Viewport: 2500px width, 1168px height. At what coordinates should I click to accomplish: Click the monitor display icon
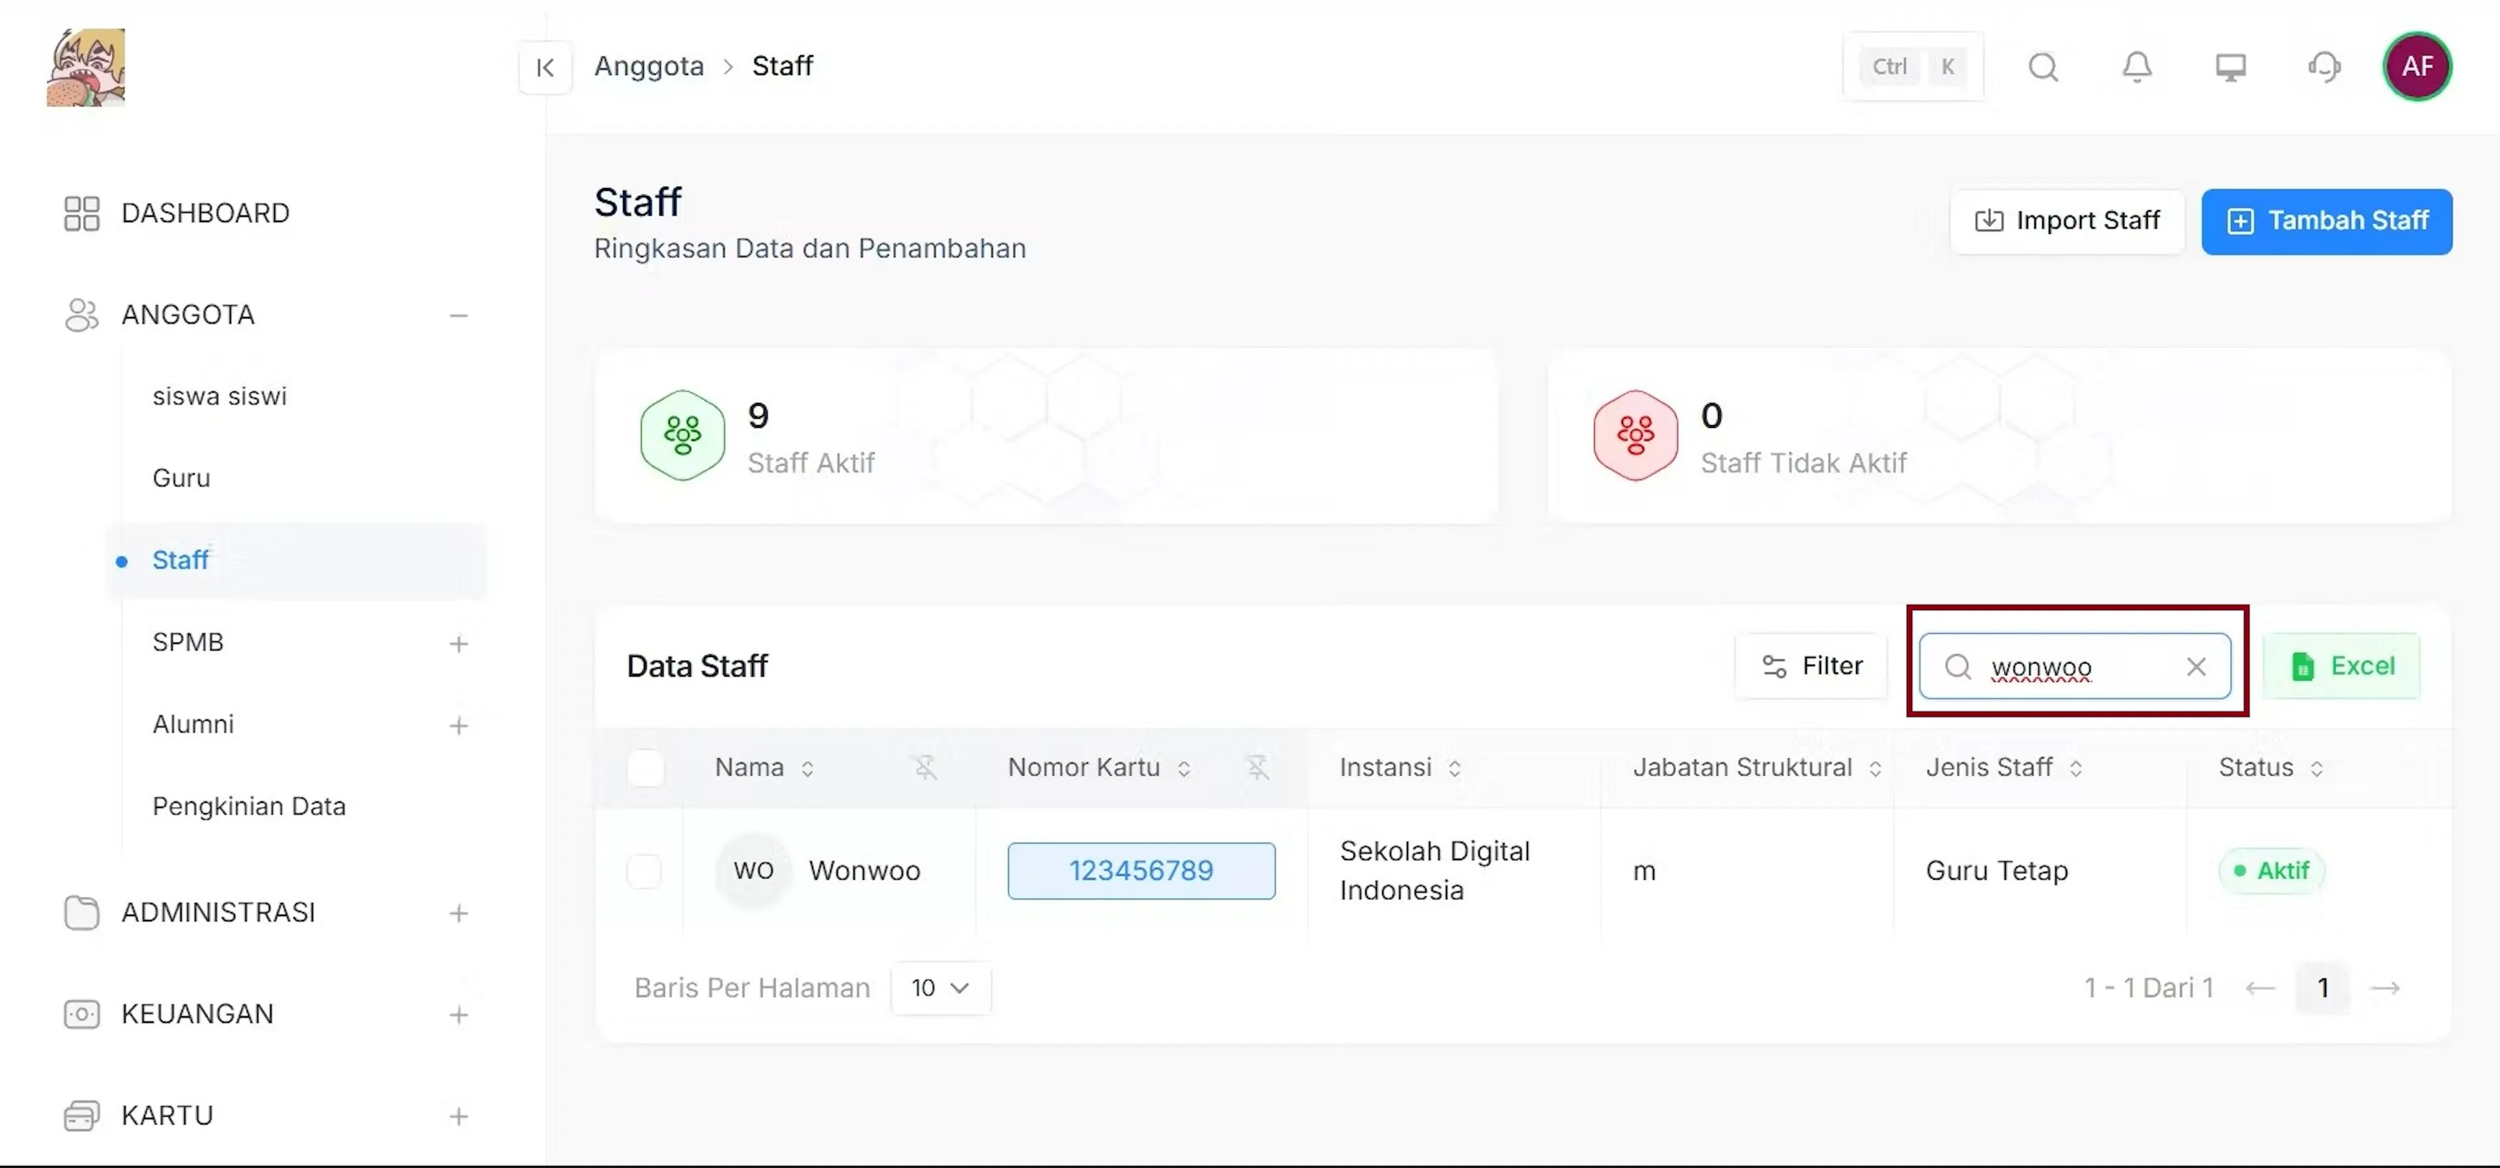pyautogui.click(x=2230, y=67)
